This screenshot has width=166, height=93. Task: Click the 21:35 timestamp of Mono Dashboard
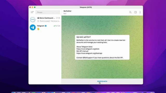coord(58,18)
